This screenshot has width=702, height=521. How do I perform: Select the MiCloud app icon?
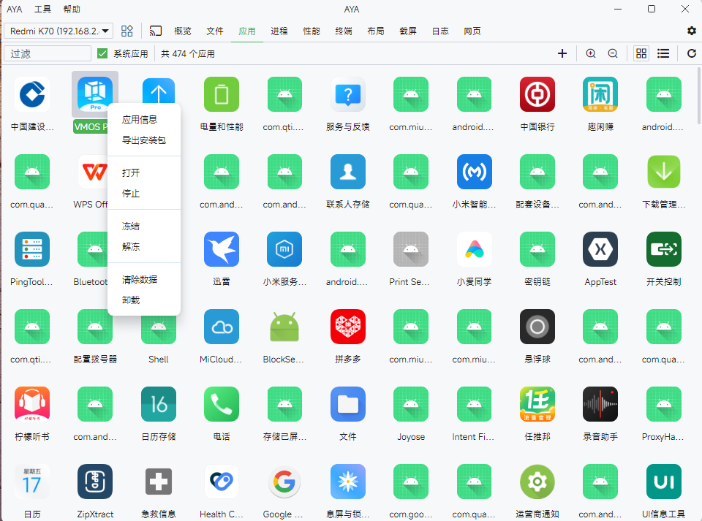[221, 327]
